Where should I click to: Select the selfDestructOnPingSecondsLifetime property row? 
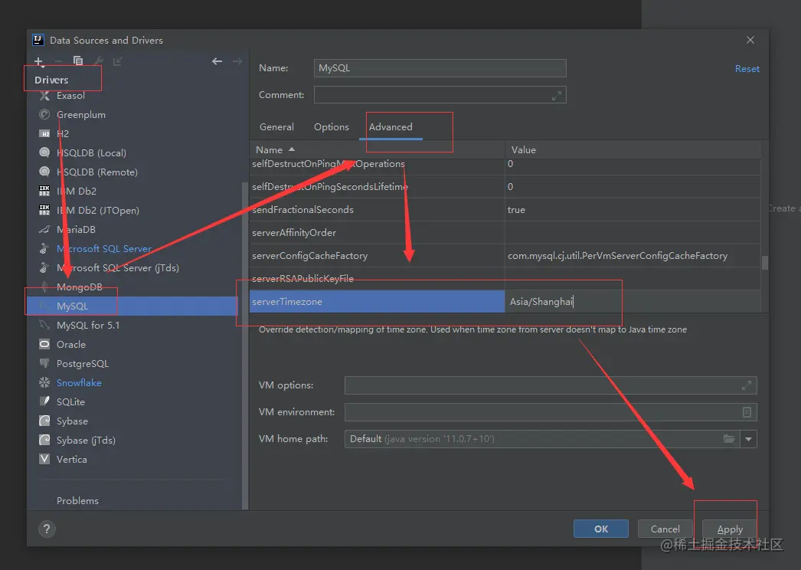377,187
